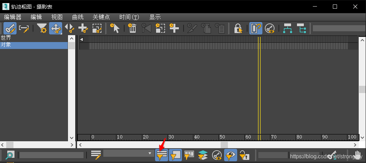Select the Add Keys tool
Screen dimensions: 366x163
83,28
